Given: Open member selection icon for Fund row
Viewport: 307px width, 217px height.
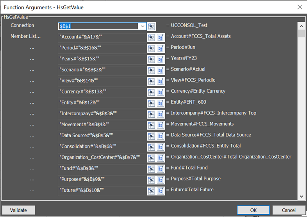Looking at the screenshot, I should pyautogui.click(x=161, y=169).
